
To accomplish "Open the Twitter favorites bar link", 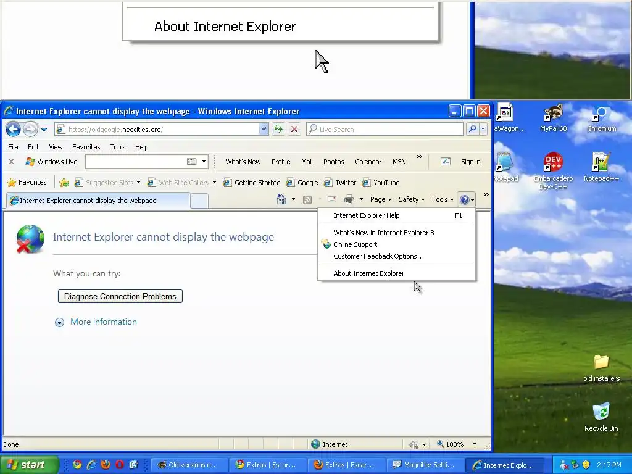I will (x=340, y=183).
